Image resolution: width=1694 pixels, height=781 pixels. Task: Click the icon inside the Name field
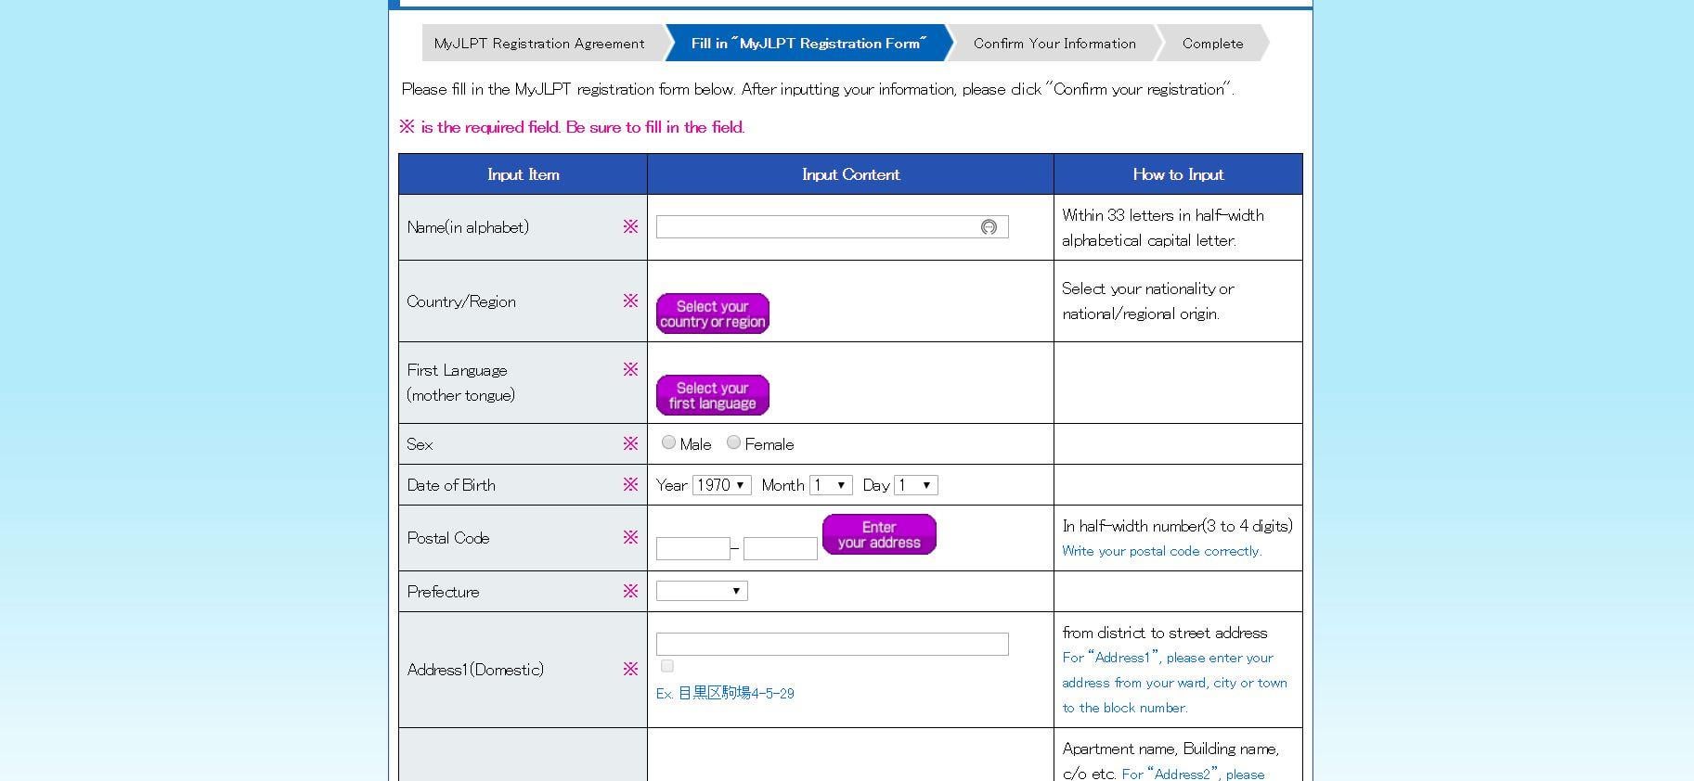989,227
